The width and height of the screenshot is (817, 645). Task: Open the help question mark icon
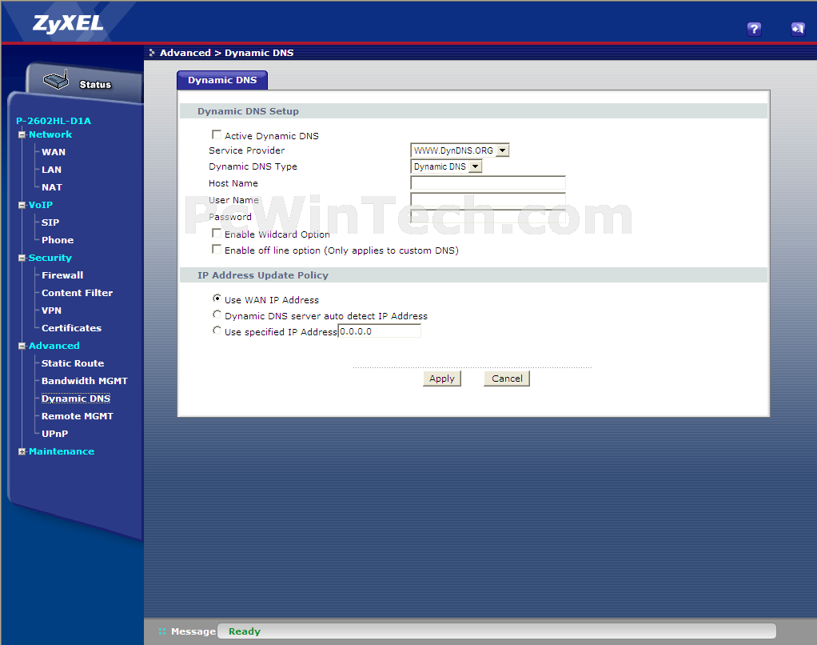754,29
